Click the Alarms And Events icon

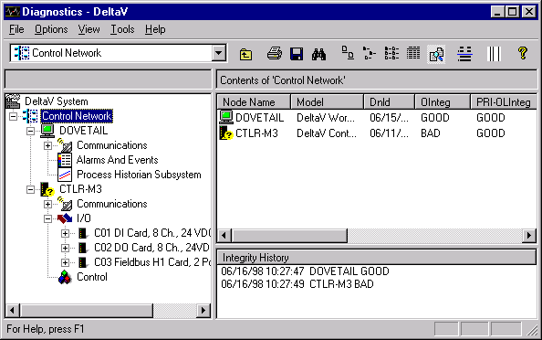[x=65, y=160]
